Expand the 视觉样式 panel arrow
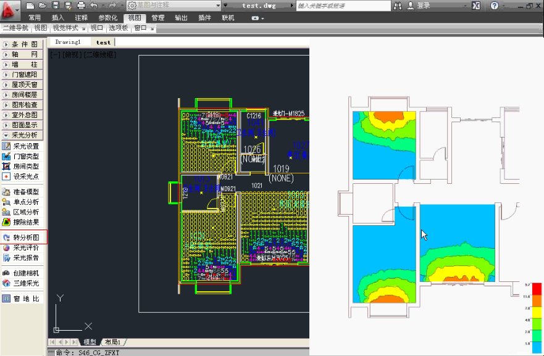 83,28
